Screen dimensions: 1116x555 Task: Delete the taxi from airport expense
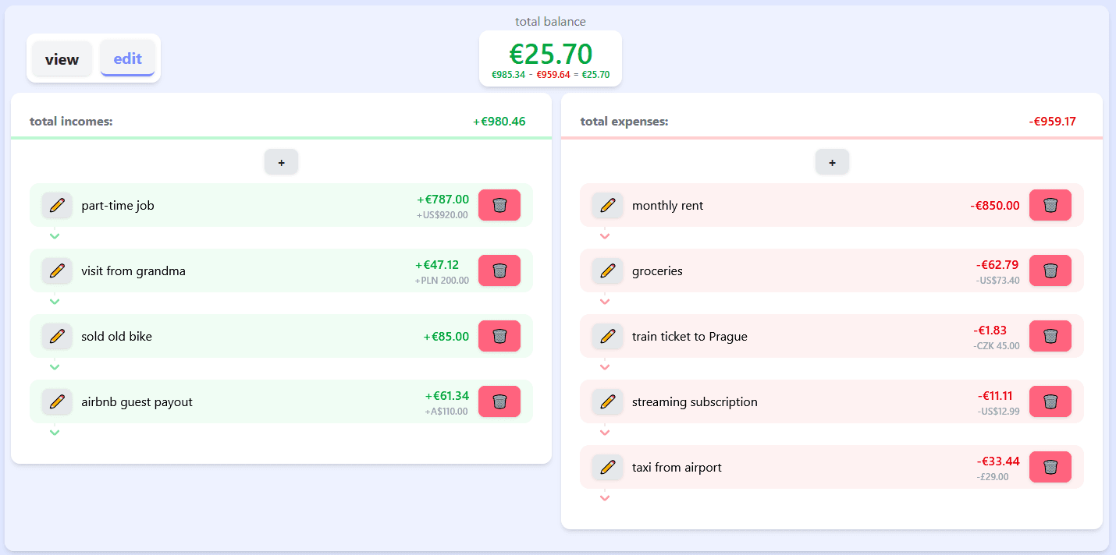coord(1050,468)
